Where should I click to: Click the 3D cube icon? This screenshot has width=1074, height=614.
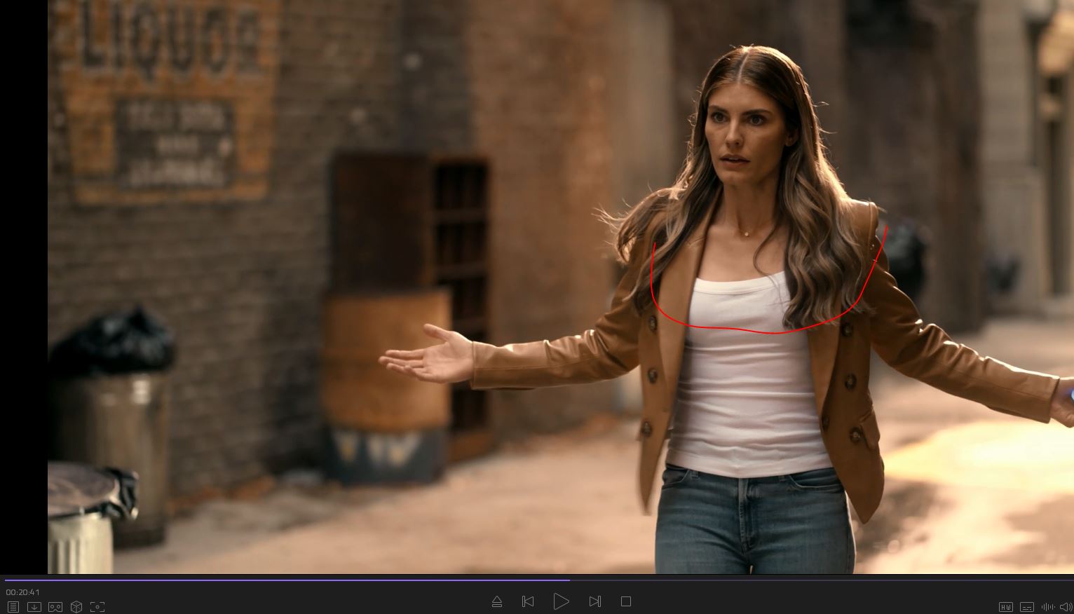pyautogui.click(x=76, y=607)
